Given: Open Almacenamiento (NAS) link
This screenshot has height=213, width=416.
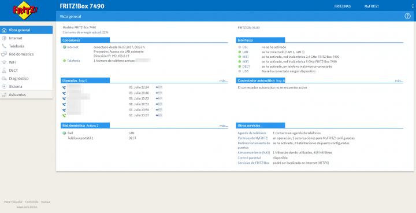Looking at the screenshot, I should (x=254, y=153).
